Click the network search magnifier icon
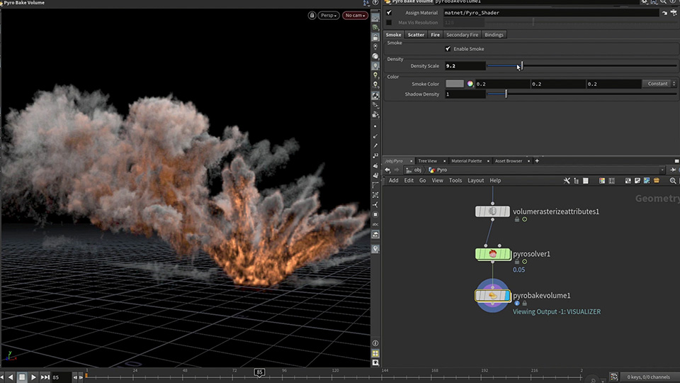680x383 pixels. click(x=672, y=181)
